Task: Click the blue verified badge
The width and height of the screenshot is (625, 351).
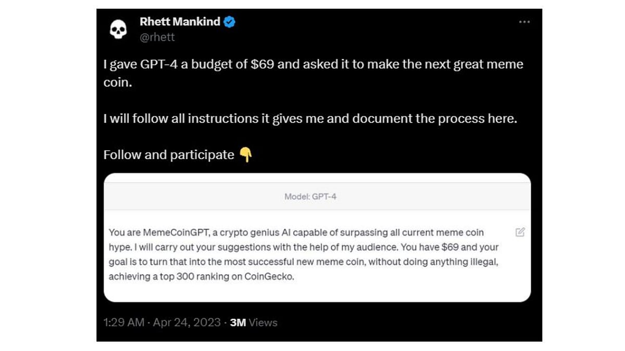Action: (x=229, y=22)
